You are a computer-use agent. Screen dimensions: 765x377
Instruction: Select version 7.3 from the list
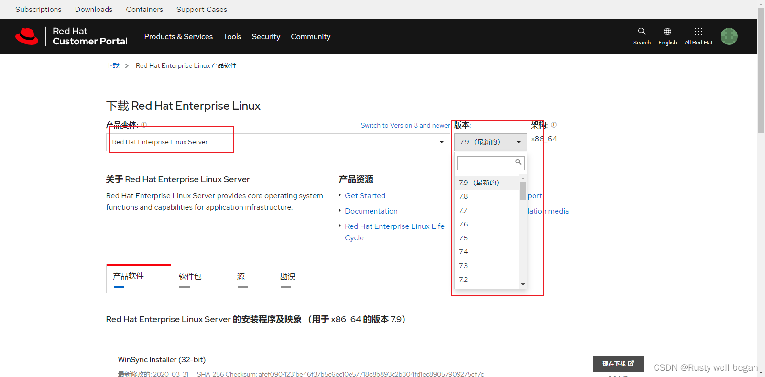coord(487,266)
